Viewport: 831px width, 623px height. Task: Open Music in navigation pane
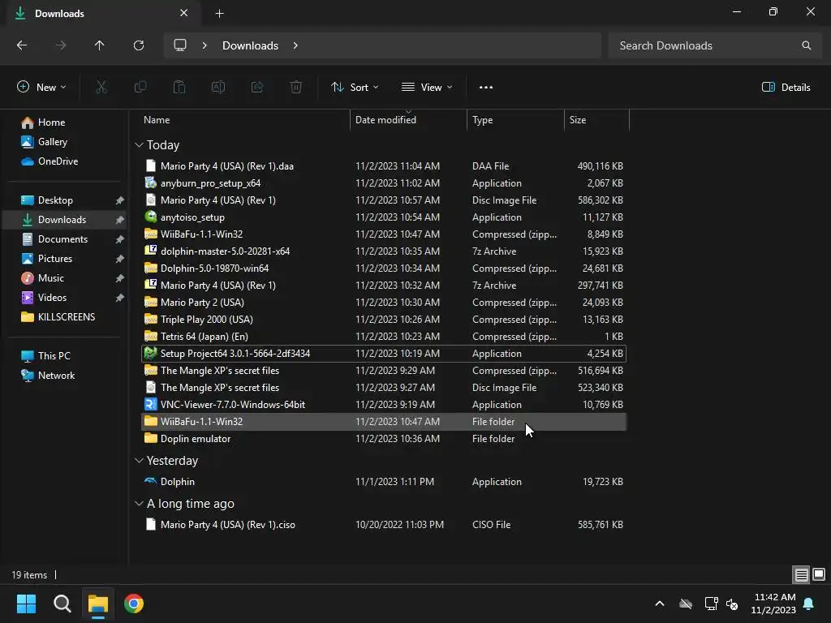(x=51, y=278)
